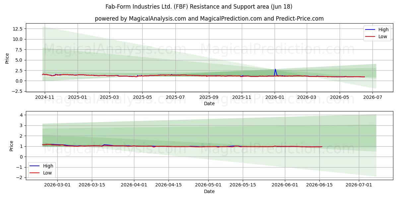Click the top chart x-axis label '2025-11'

(x=242, y=98)
